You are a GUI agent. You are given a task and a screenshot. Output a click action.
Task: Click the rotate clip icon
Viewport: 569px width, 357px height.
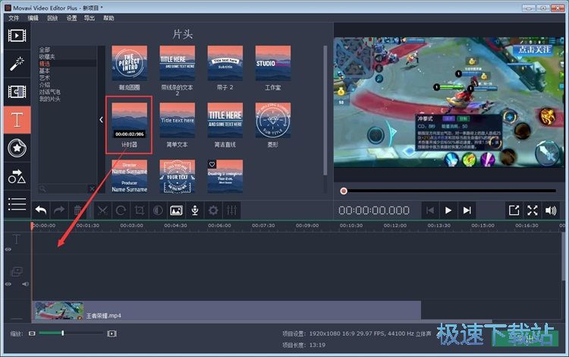(x=121, y=210)
